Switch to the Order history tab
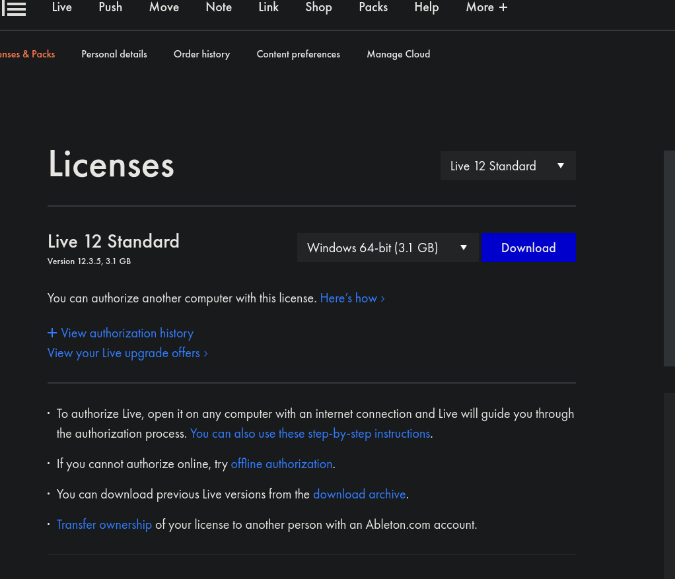The image size is (675, 579). point(201,54)
